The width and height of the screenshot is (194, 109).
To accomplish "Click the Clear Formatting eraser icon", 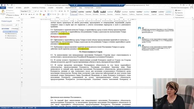I will pyautogui.click(x=45, y=11).
